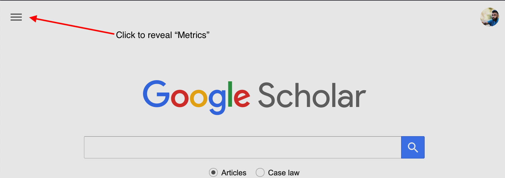The width and height of the screenshot is (505, 178).
Task: Click the gray Scholar logo word
Action: pyautogui.click(x=312, y=96)
